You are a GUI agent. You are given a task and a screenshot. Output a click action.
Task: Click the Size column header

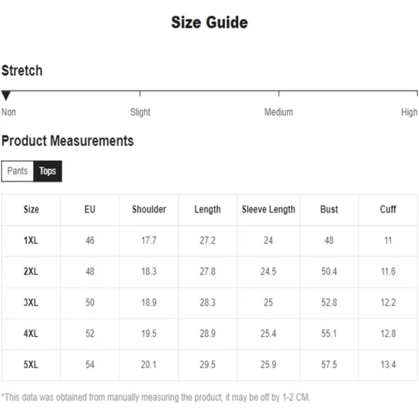click(x=31, y=209)
